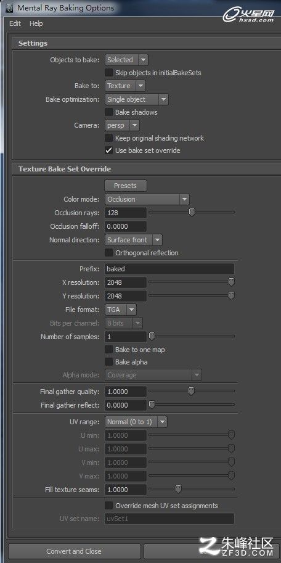Enable Override mesh UV set assignments

click(x=108, y=506)
